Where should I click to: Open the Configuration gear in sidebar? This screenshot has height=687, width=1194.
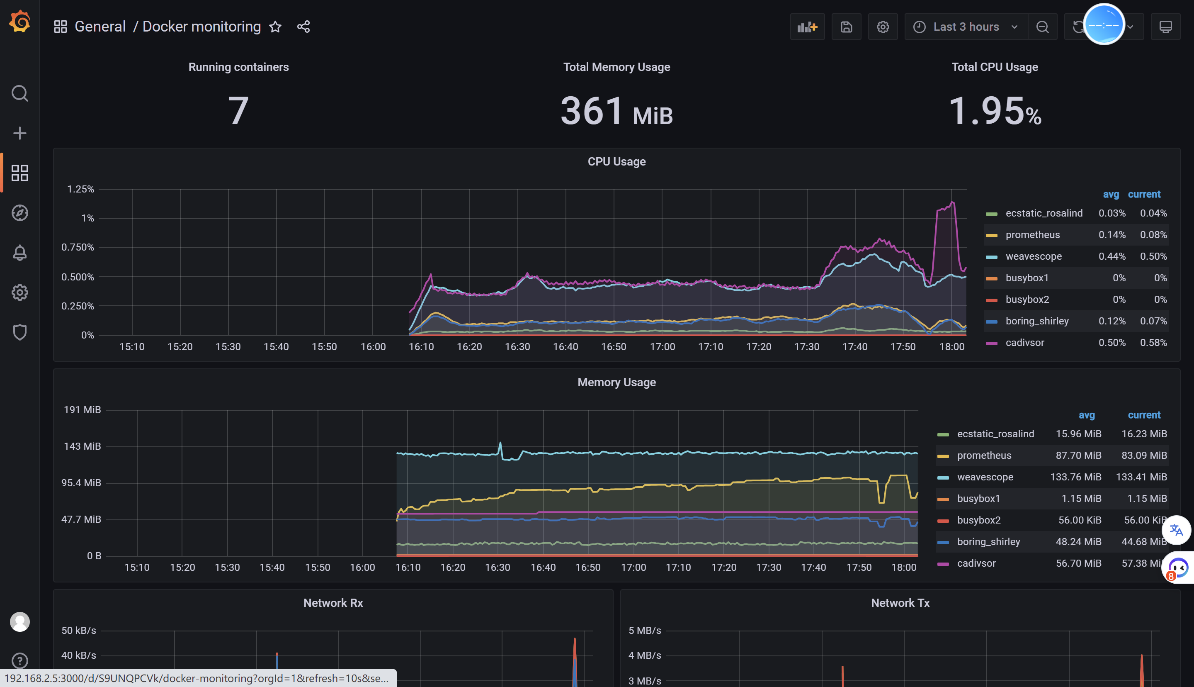20,292
